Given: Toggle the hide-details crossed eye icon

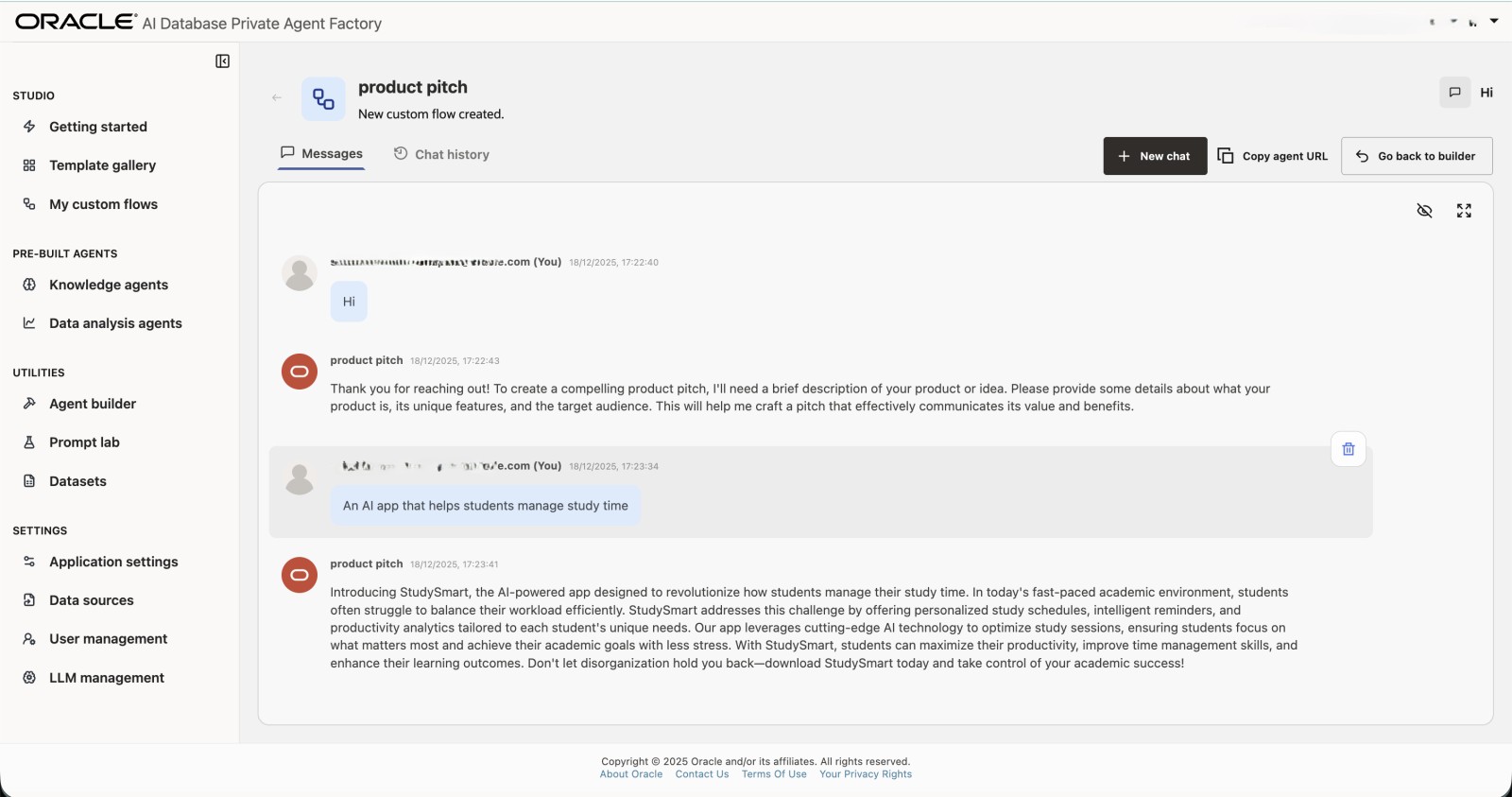Looking at the screenshot, I should click(x=1425, y=211).
